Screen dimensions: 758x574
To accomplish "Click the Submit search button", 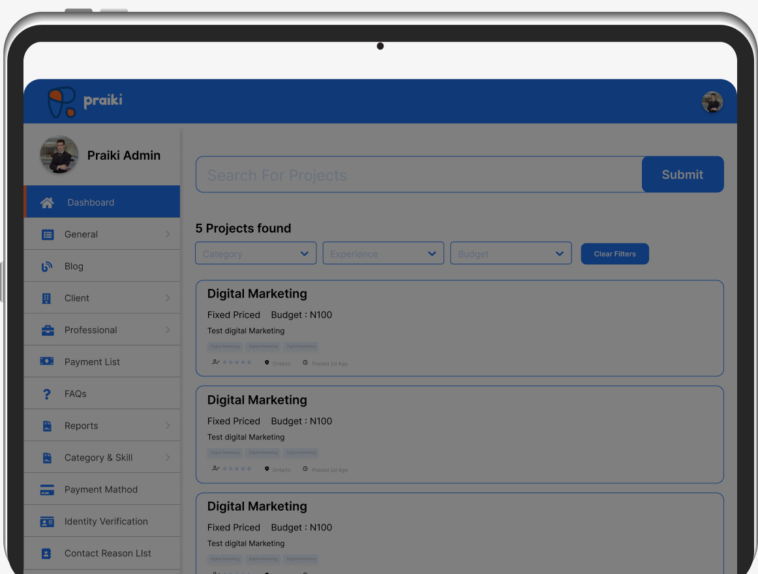I will [682, 174].
